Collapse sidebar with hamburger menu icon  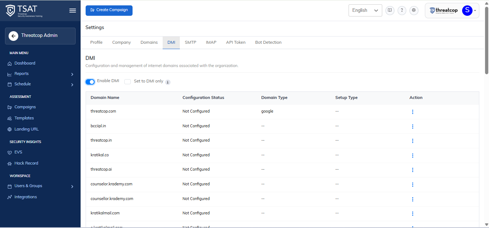tap(72, 10)
